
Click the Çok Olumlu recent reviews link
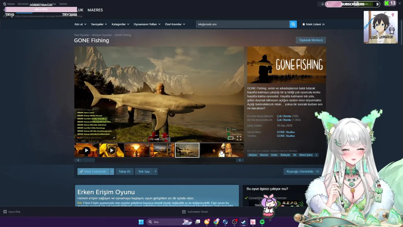(x=284, y=116)
